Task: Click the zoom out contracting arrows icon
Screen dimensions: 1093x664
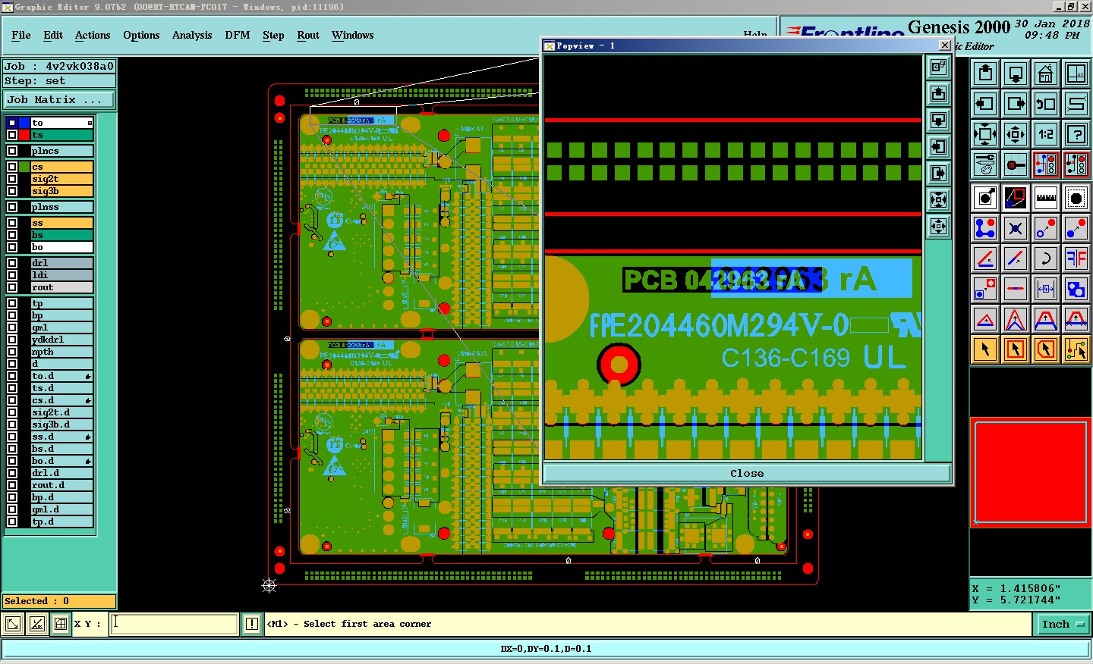Action: (x=1016, y=134)
